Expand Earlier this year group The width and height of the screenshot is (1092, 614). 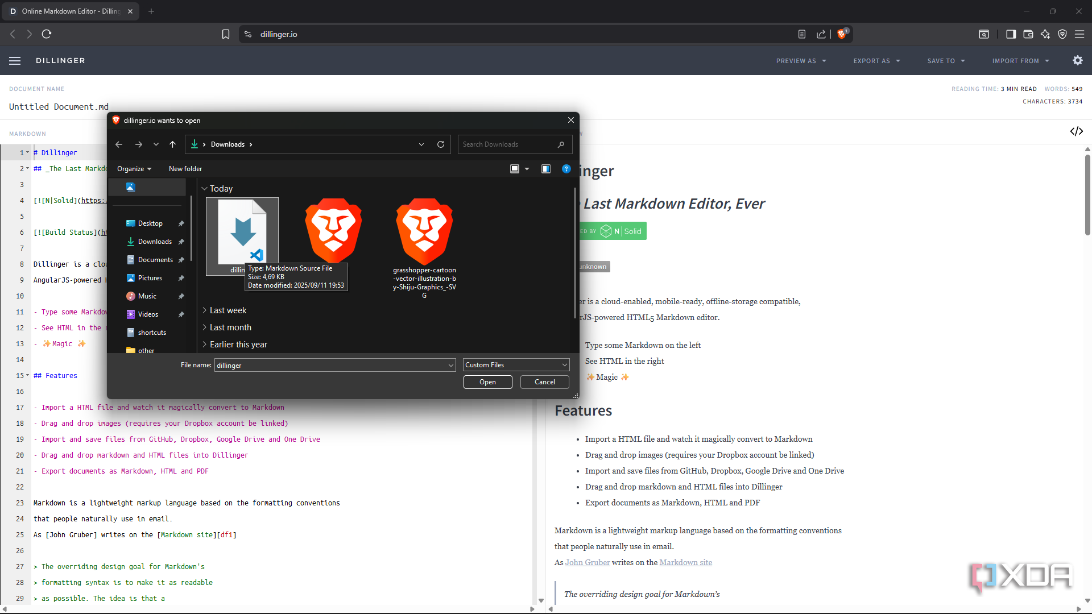click(205, 345)
